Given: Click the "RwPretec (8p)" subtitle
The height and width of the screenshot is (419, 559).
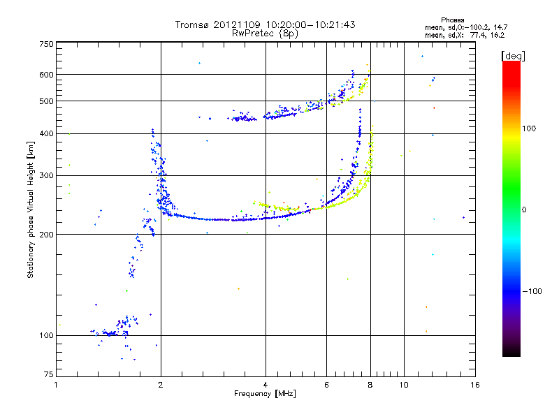Looking at the screenshot, I should (x=265, y=34).
